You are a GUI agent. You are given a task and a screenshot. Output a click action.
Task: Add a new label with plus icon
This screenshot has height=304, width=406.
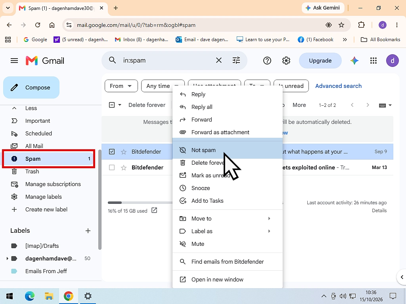(x=88, y=231)
